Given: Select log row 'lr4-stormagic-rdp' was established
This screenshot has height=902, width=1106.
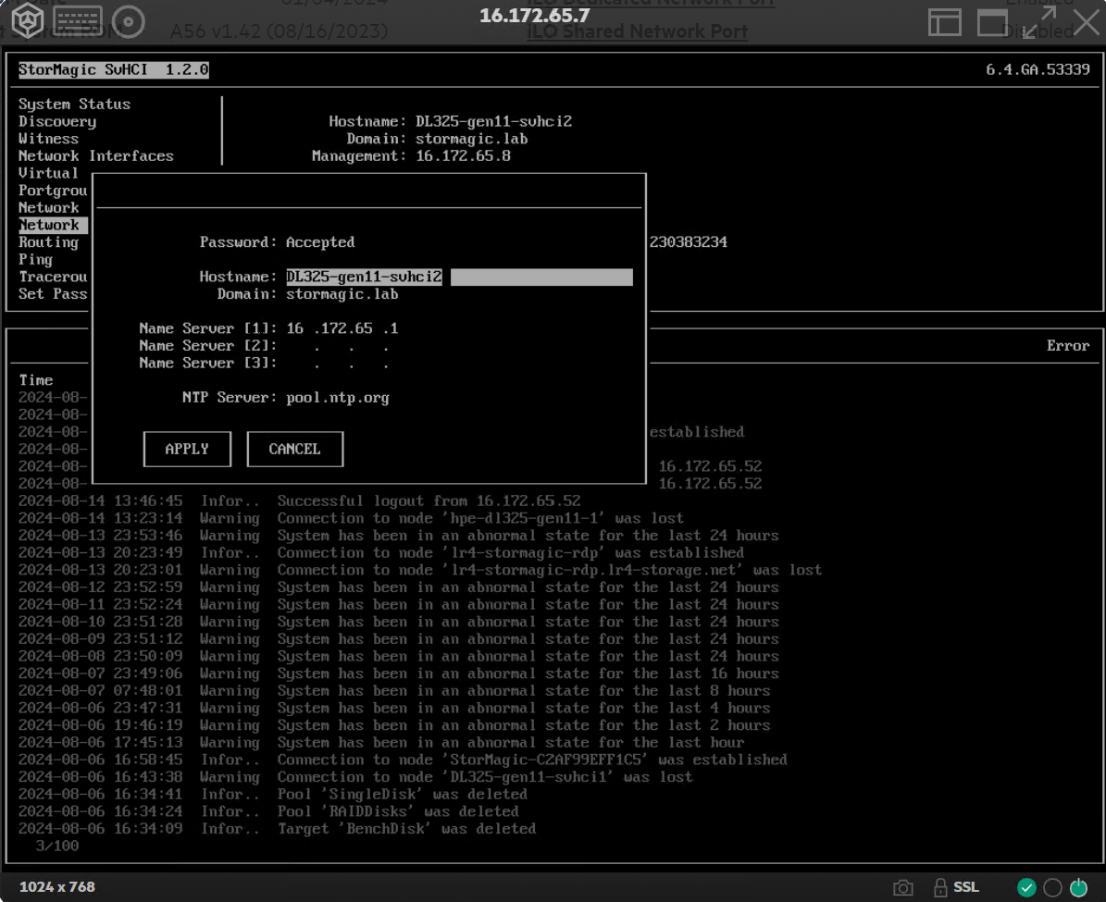Looking at the screenshot, I should pos(381,553).
